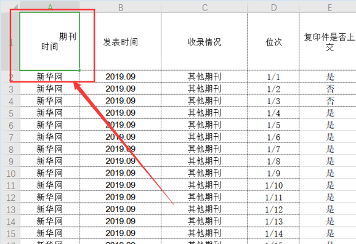Viewport: 356px width, 244px height.
Task: Select row 15 header
Action: [x=11, y=233]
